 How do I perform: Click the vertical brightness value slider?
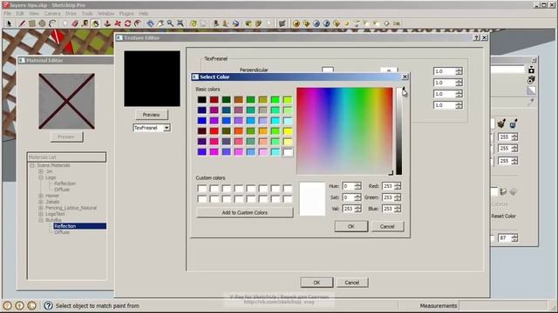pos(399,130)
